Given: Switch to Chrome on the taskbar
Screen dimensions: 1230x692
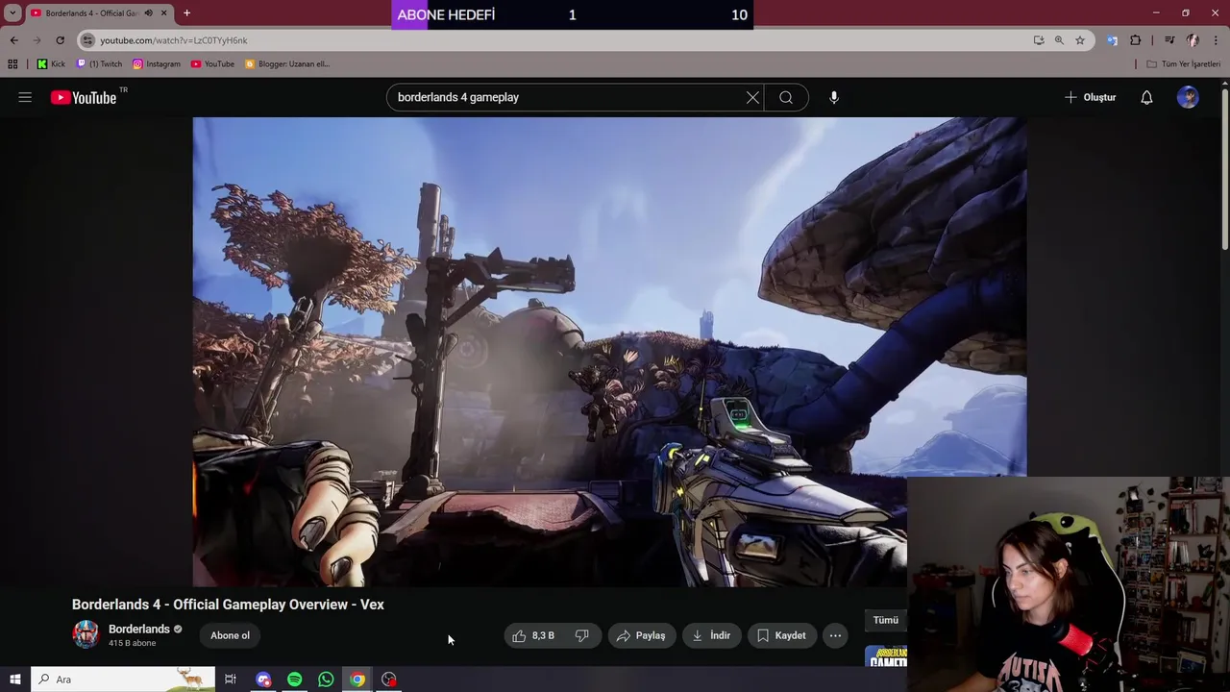Looking at the screenshot, I should tap(357, 680).
